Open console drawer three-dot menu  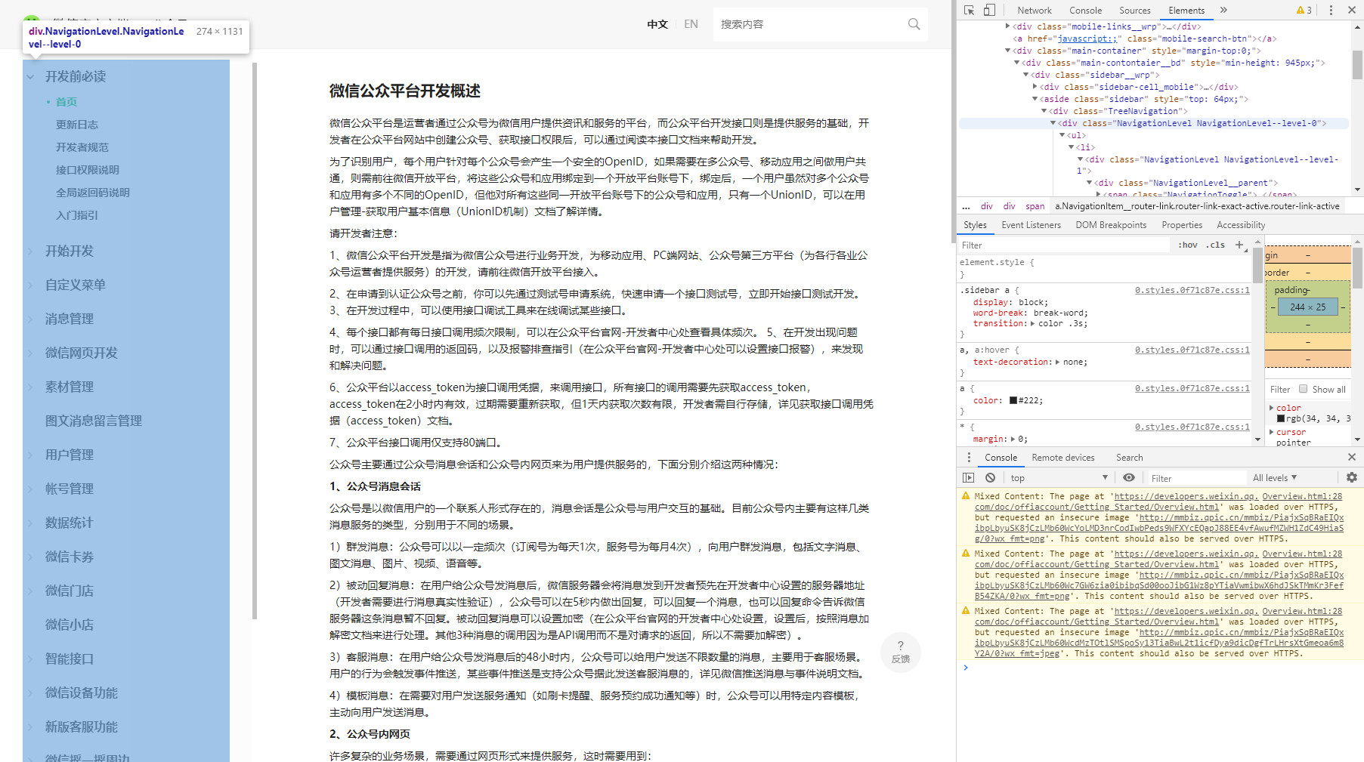pos(969,457)
